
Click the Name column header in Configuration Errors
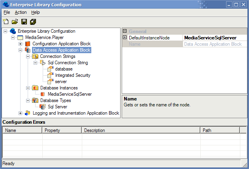(x=23, y=130)
